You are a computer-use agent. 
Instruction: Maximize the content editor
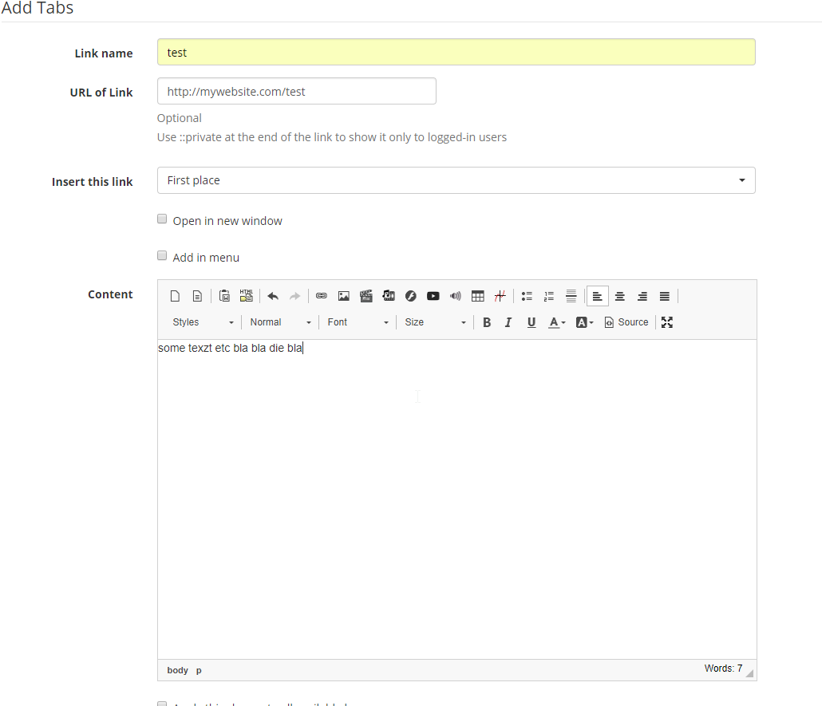coord(666,321)
